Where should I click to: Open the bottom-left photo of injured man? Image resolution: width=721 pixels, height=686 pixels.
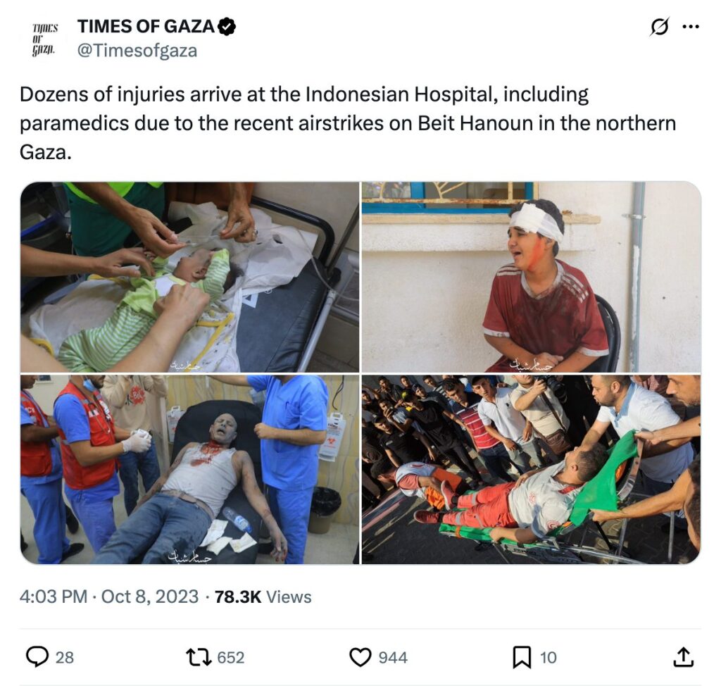tap(189, 469)
